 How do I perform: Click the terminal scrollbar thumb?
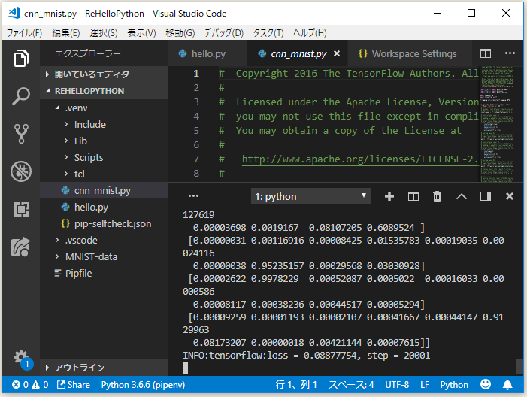(519, 367)
